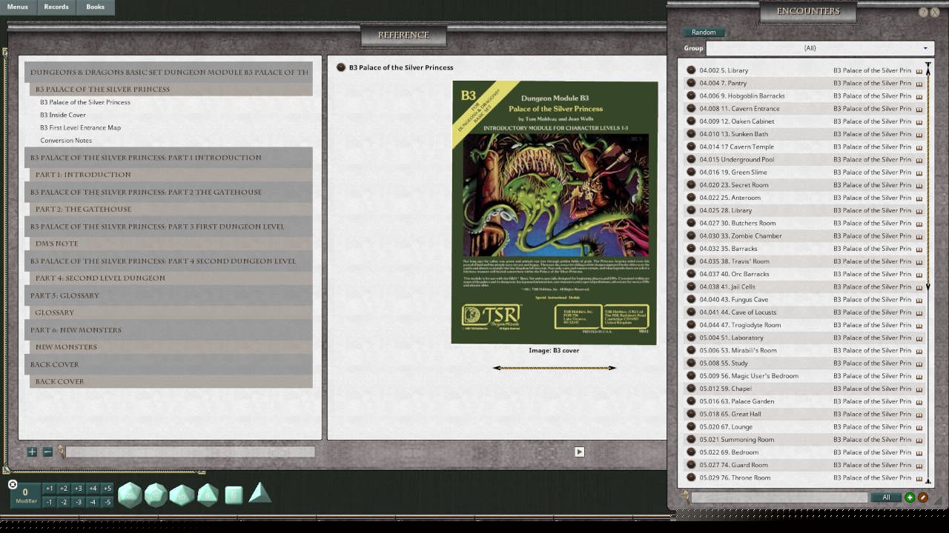Open the 33. Zombie Chamber link icon
This screenshot has width=949, height=533.
691,235
